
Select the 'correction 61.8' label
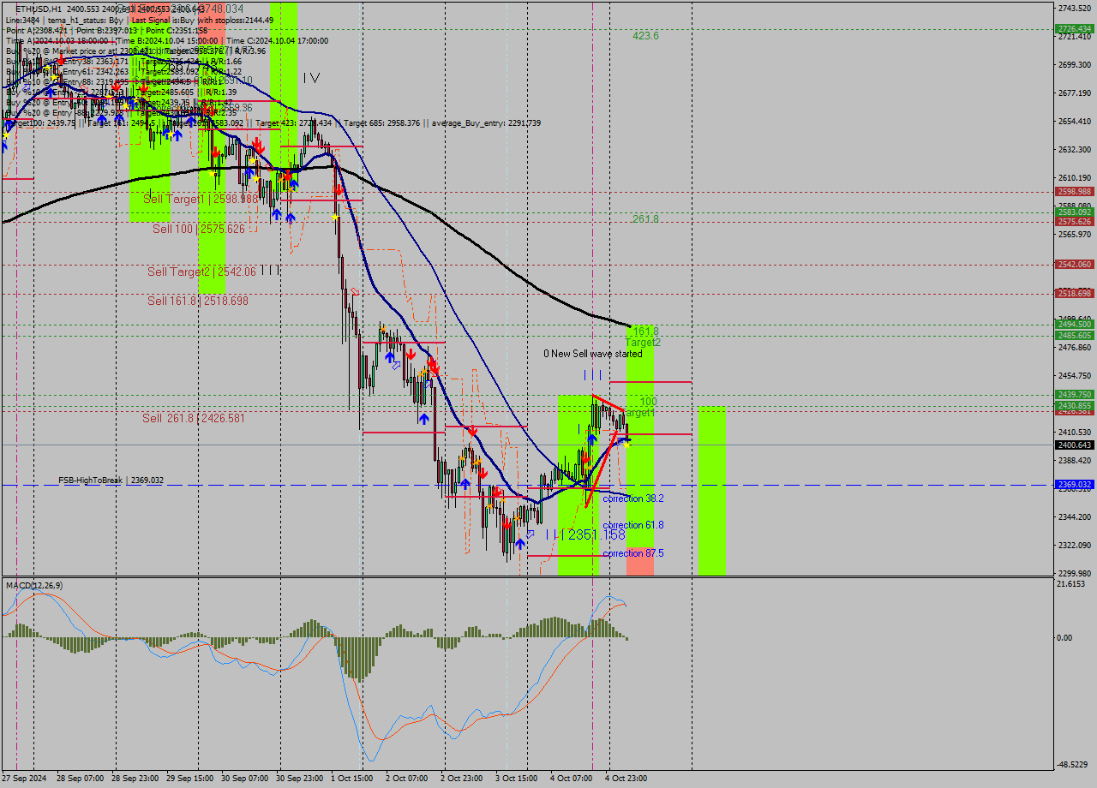coord(632,525)
